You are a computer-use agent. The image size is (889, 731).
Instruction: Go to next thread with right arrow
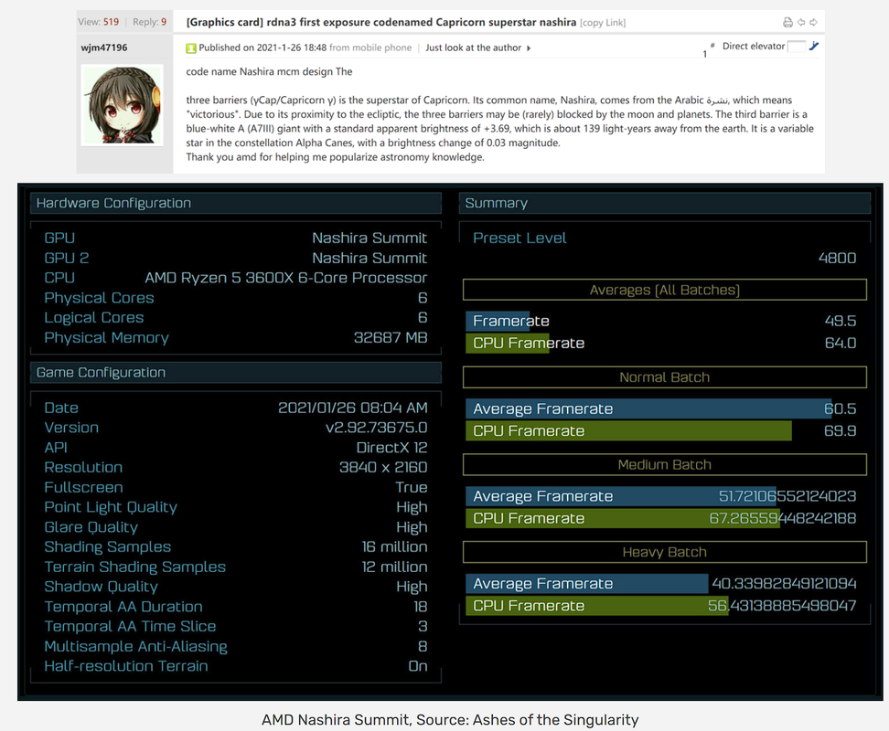(814, 22)
